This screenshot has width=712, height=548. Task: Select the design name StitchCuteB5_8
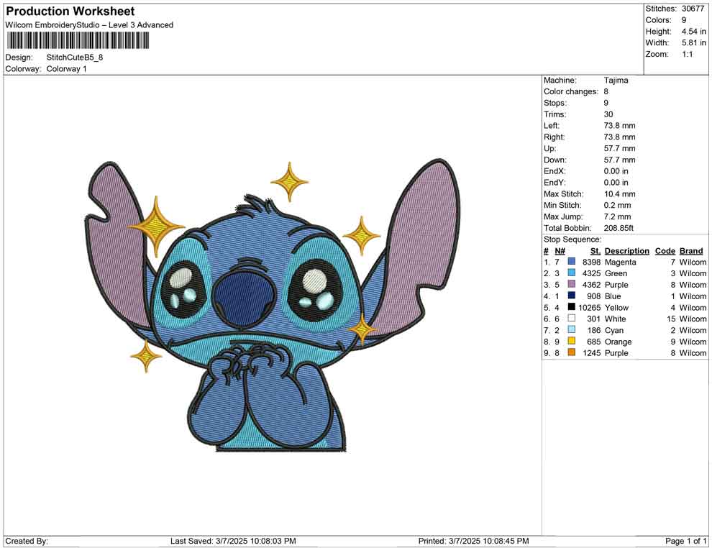[75, 58]
